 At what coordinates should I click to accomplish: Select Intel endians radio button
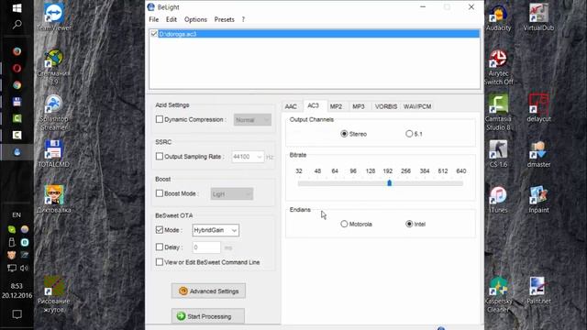point(409,224)
